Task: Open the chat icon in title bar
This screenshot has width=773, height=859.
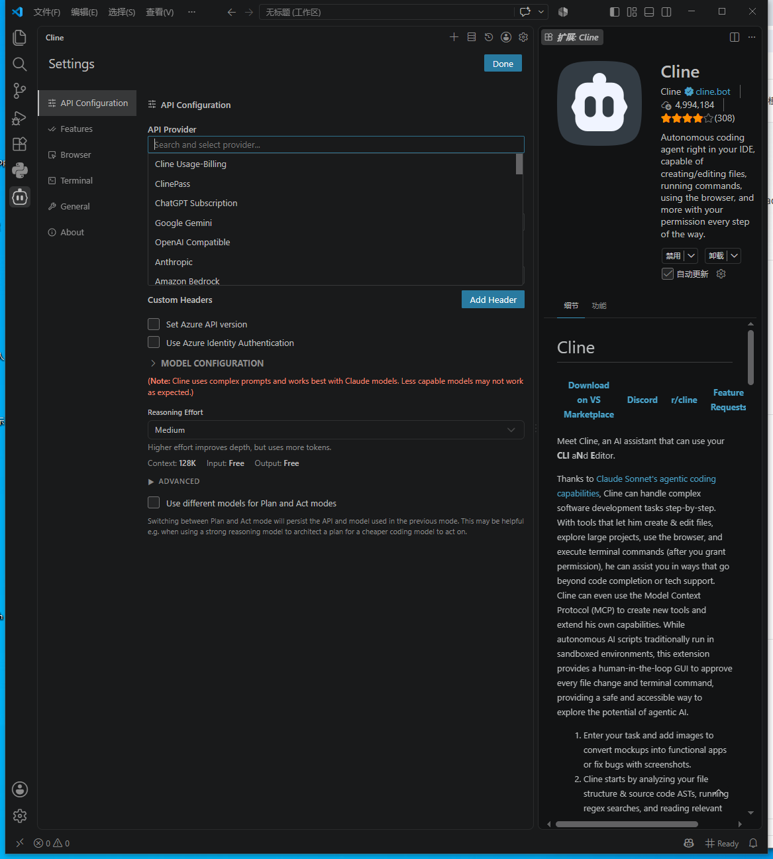Action: (525, 12)
